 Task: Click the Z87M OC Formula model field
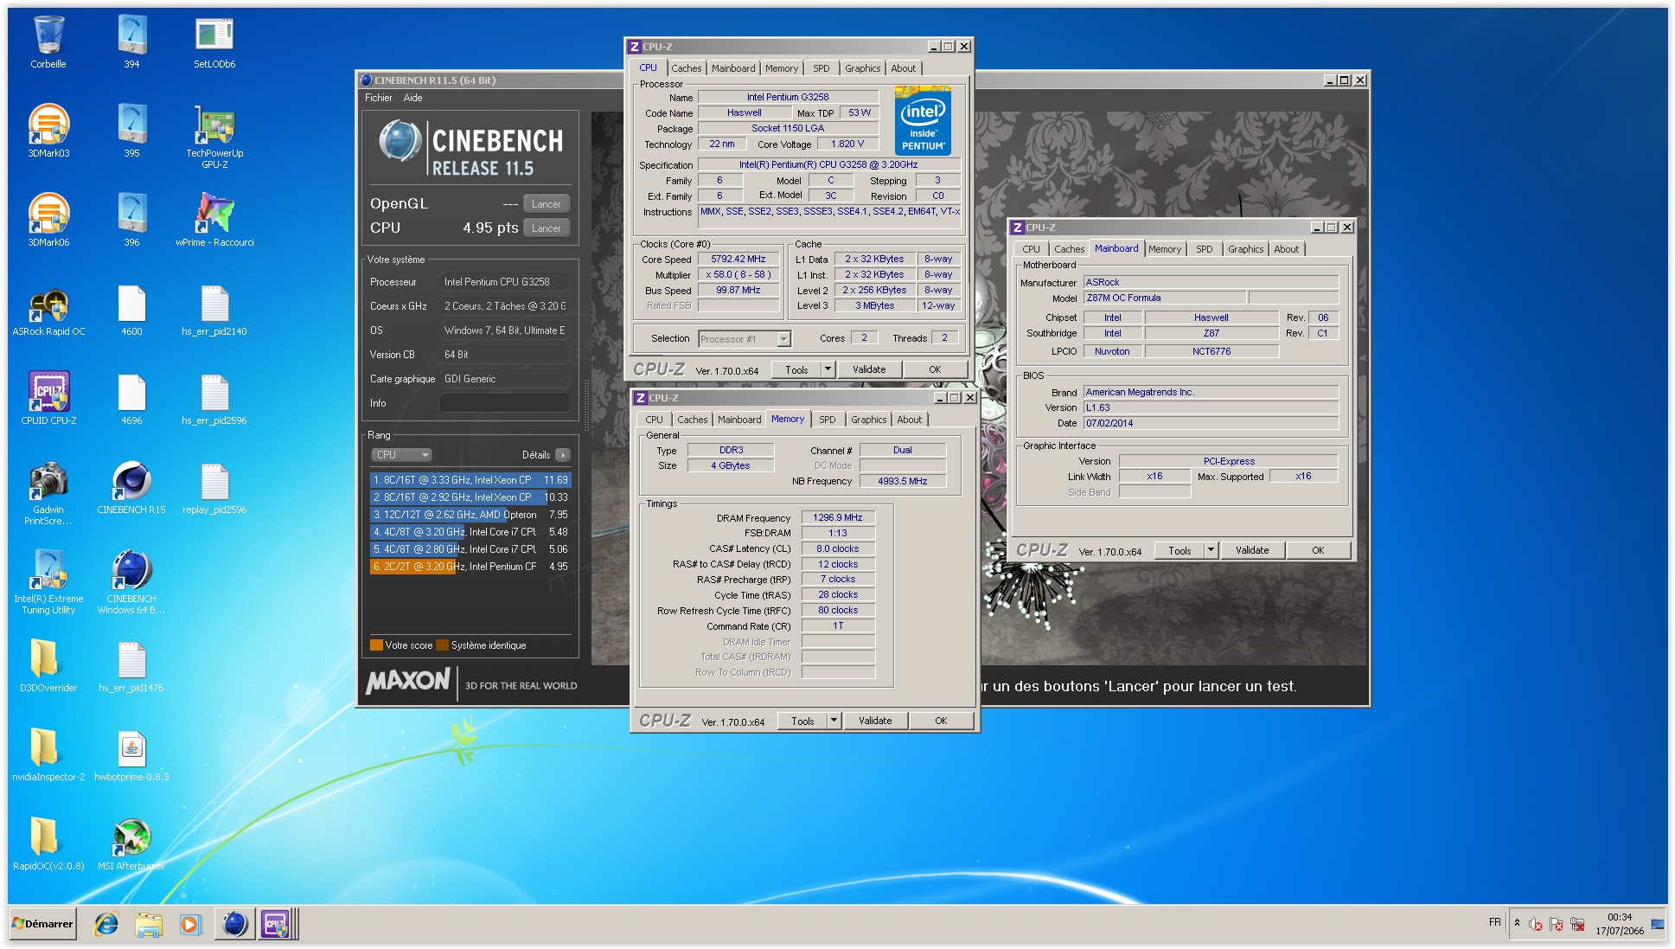click(1164, 298)
